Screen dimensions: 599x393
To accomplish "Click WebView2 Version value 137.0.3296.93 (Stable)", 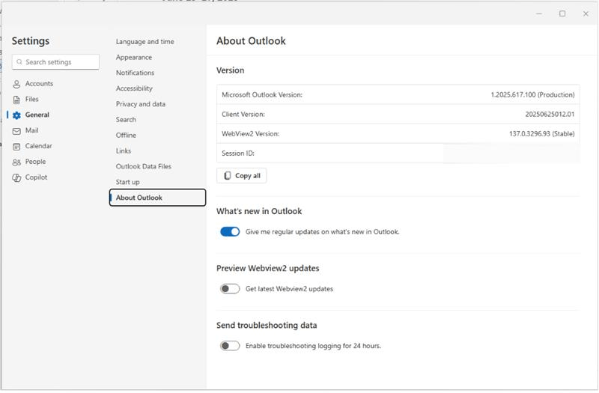I will pyautogui.click(x=541, y=134).
